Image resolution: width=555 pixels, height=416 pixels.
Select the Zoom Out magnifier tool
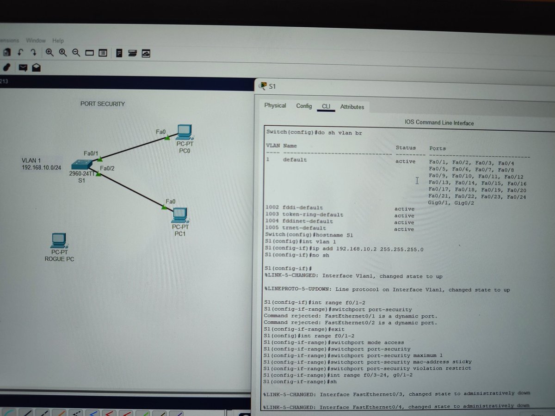[76, 52]
